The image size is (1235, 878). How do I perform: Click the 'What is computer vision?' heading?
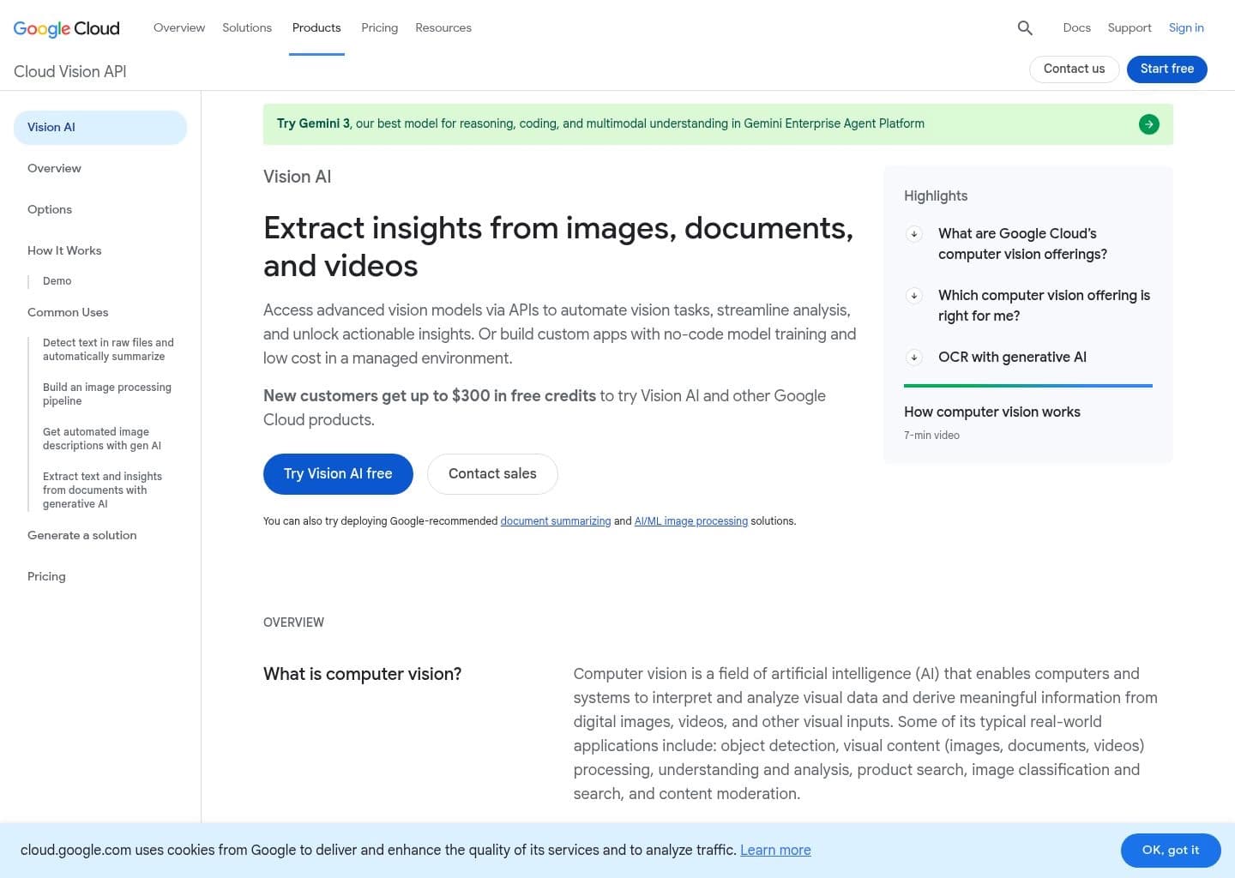(x=362, y=674)
